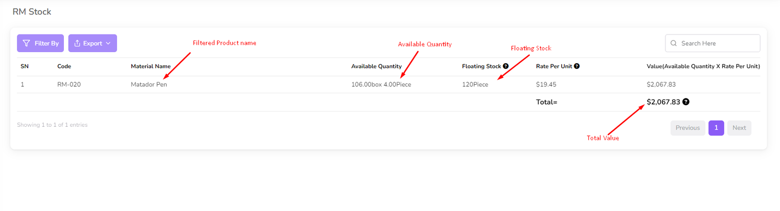Sort by the SN column header
The image size is (780, 211).
pos(24,66)
